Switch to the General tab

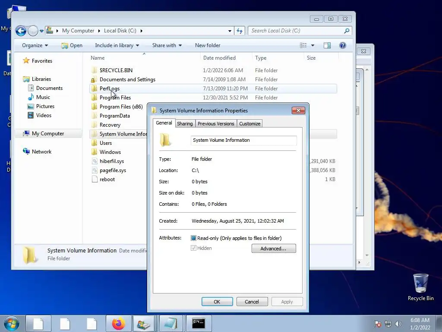(x=164, y=123)
